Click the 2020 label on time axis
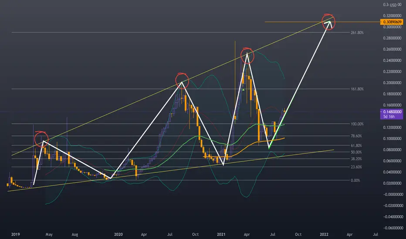Image resolution: width=406 pixels, height=239 pixels. (118, 234)
